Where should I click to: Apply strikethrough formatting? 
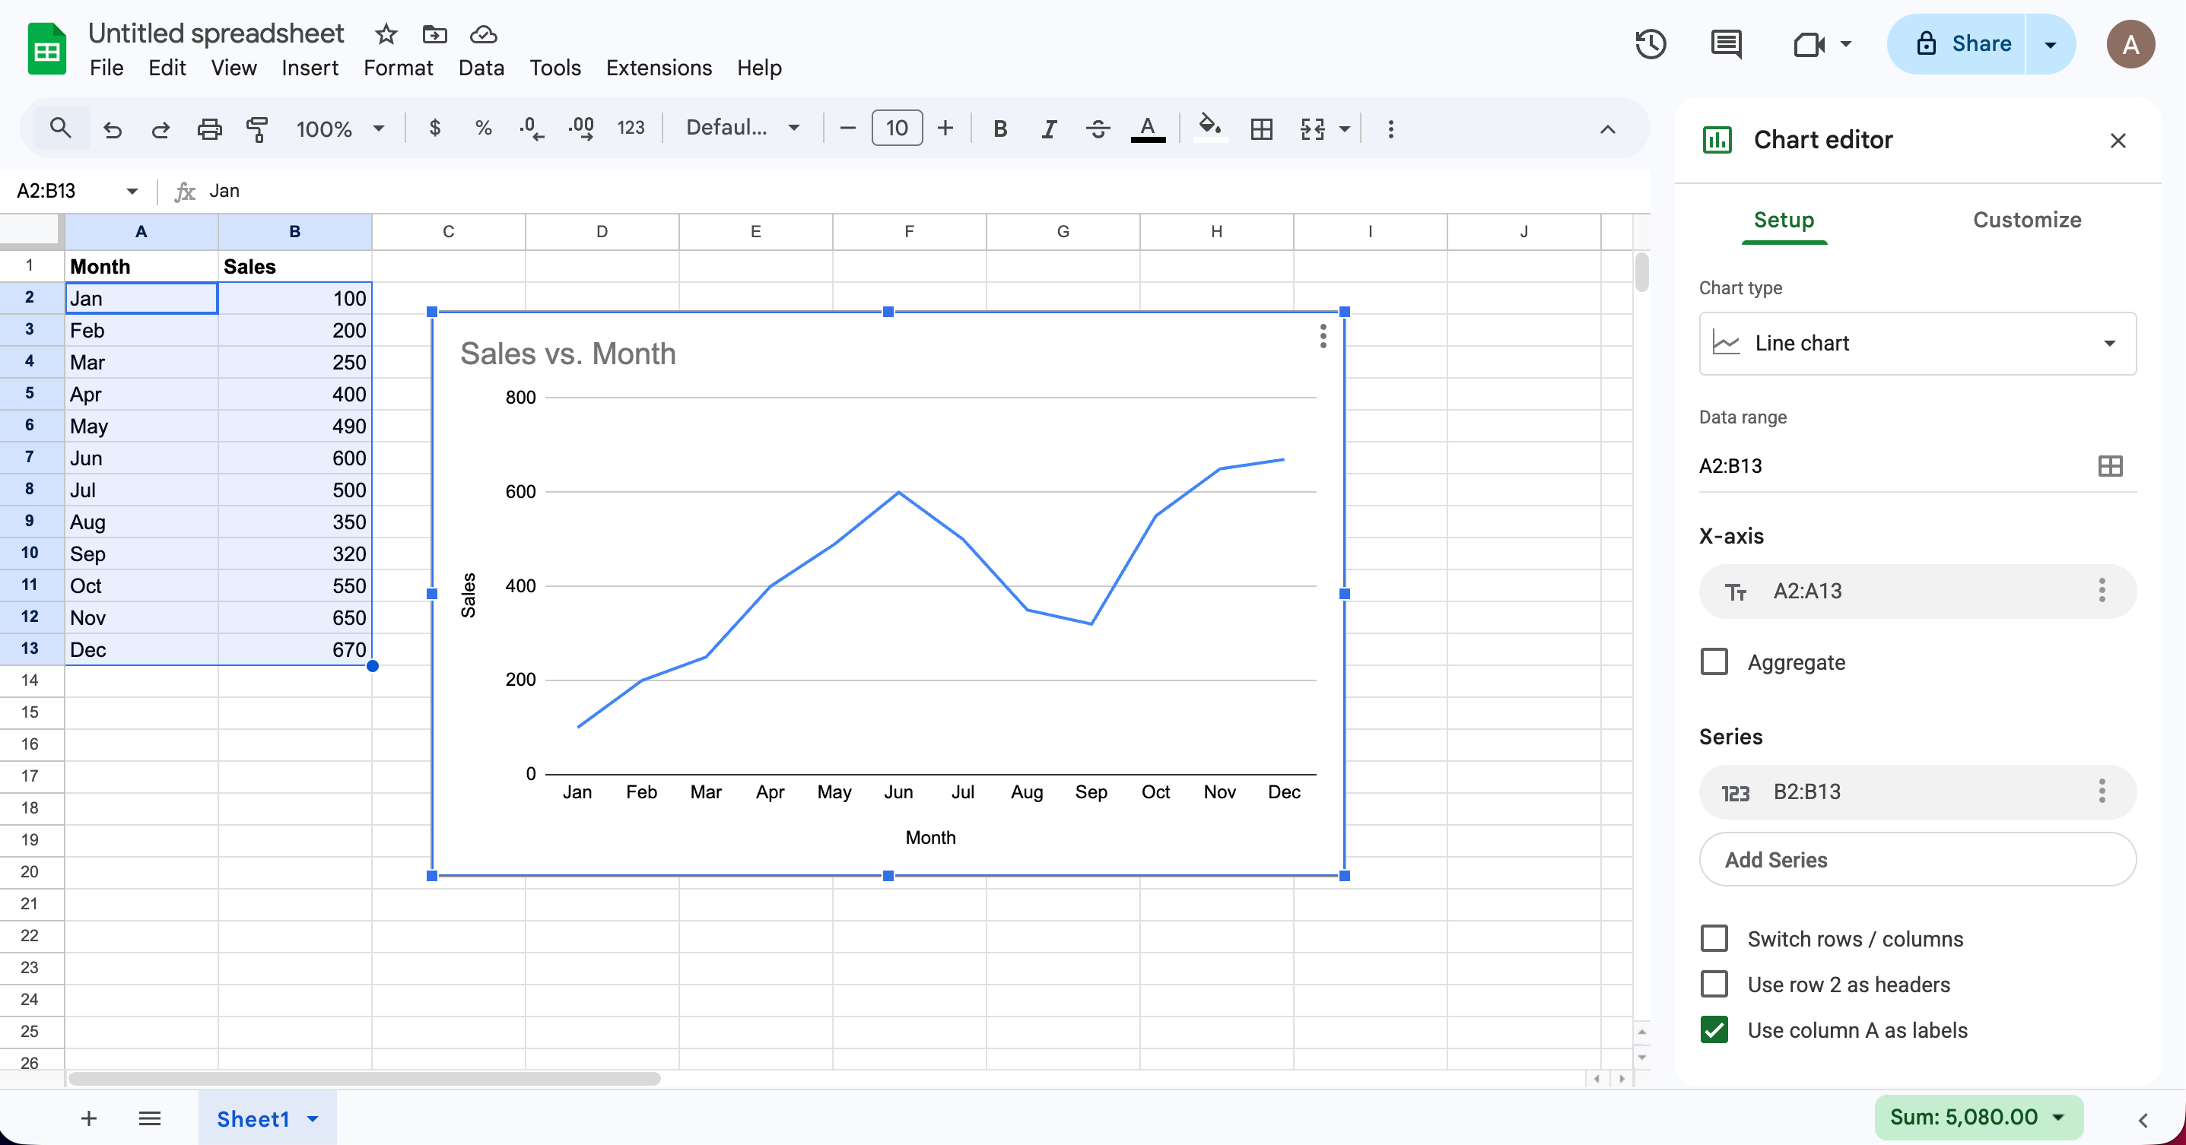point(1098,128)
